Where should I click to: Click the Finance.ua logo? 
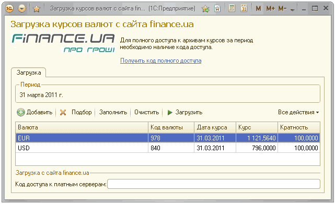(x=63, y=43)
